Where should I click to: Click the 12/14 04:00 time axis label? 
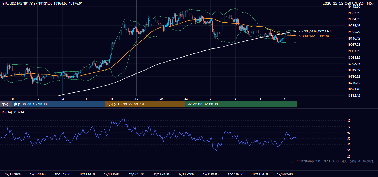point(260,174)
